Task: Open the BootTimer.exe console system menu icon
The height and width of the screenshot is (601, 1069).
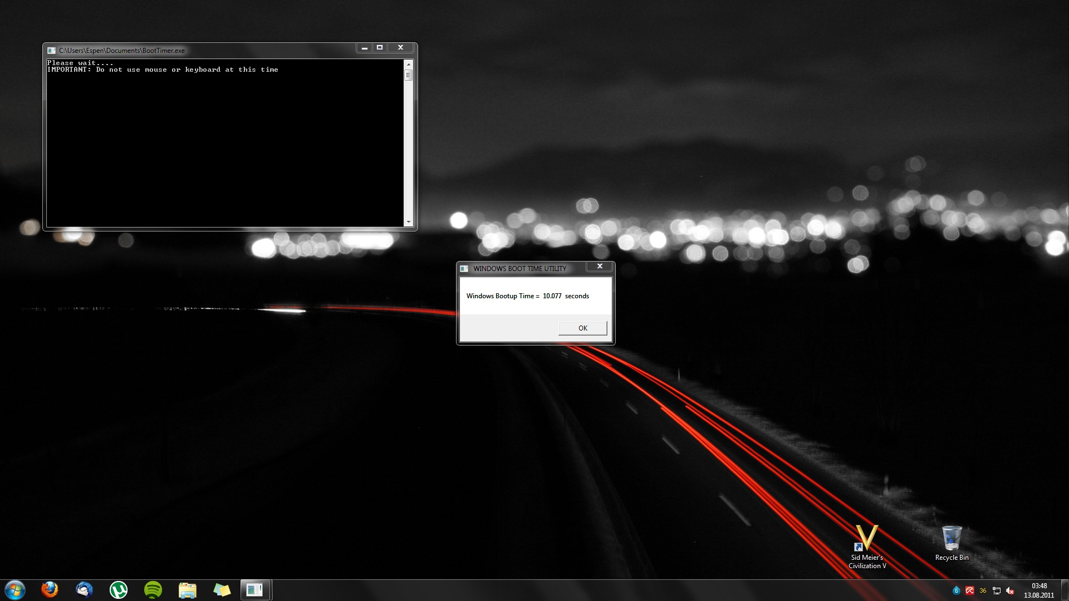Action: (51, 51)
